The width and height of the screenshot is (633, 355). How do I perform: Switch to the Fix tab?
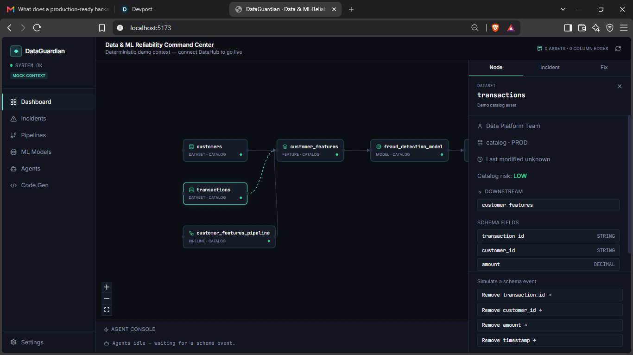tap(604, 67)
